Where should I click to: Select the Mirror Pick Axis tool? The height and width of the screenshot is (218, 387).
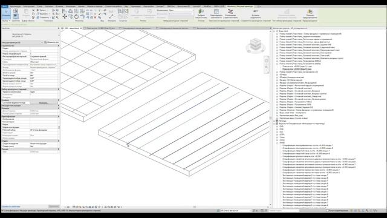point(76,11)
